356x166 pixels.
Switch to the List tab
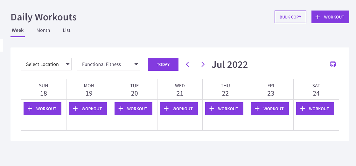pos(66,30)
